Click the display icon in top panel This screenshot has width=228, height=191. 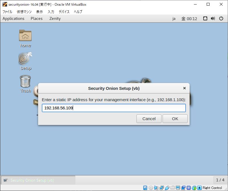click(x=205, y=18)
